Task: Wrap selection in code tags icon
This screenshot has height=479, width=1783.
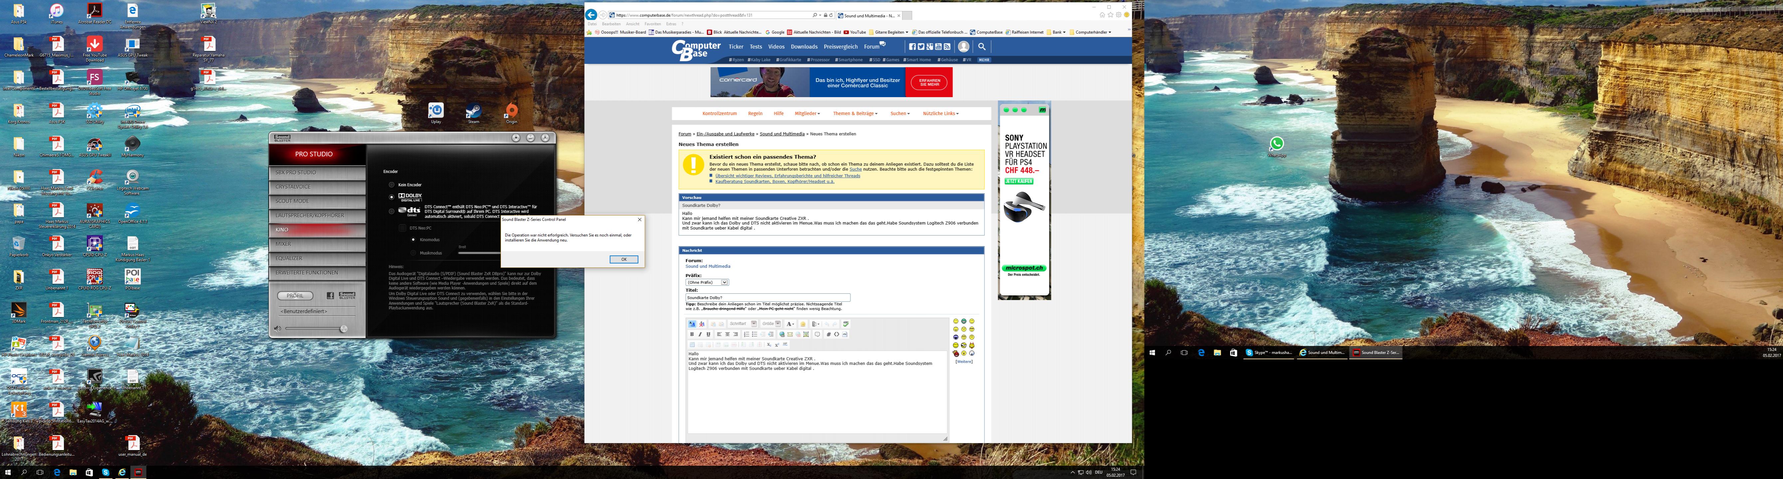Action: 828,334
